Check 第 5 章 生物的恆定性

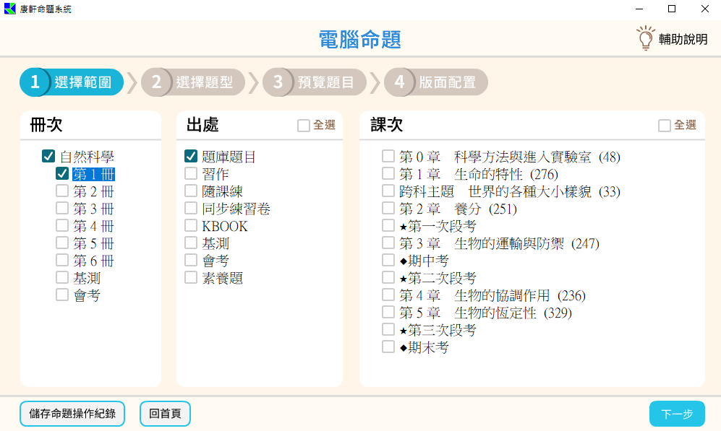tap(388, 313)
